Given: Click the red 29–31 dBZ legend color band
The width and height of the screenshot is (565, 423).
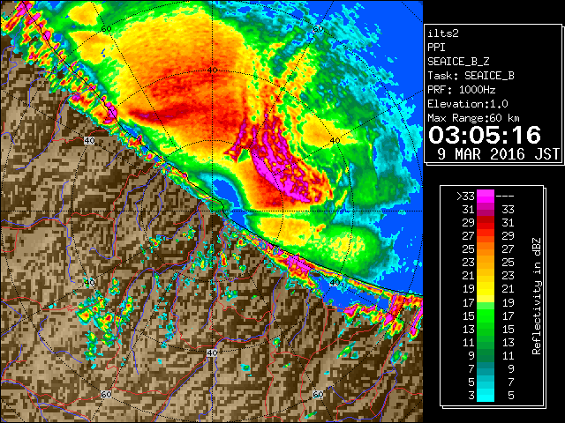Looking at the screenshot, I should coord(486,223).
